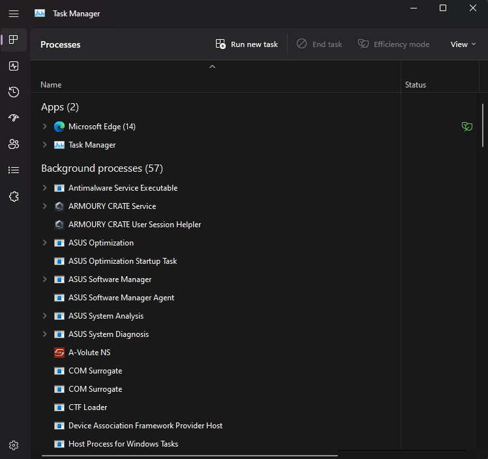Click the Apps (2) group heading
This screenshot has width=488, height=459.
coord(60,107)
